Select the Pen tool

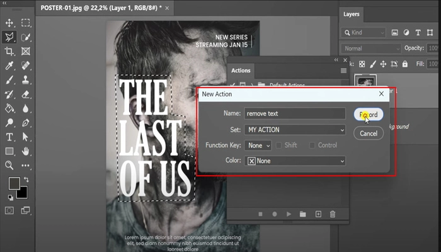(26, 123)
